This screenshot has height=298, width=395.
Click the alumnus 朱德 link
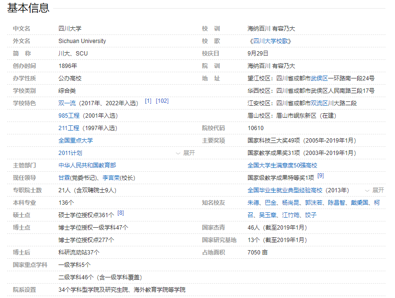tap(253, 203)
